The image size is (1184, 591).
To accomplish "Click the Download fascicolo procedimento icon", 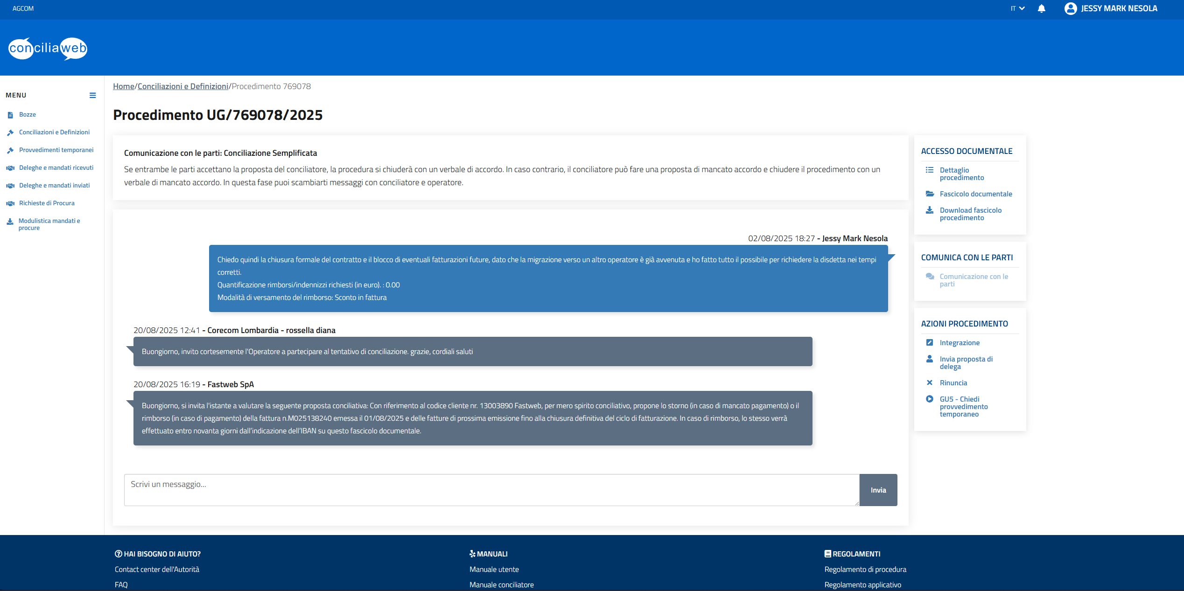I will point(930,210).
